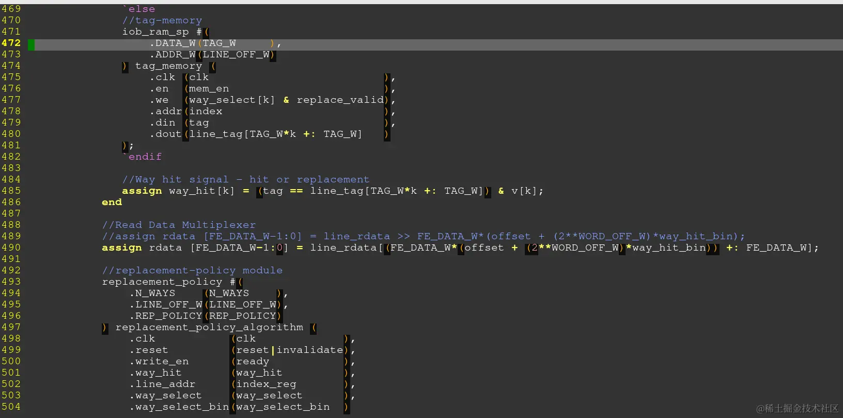Image resolution: width=843 pixels, height=418 pixels.
Task: Click the .N_WAYS parameter name
Action: (152, 293)
